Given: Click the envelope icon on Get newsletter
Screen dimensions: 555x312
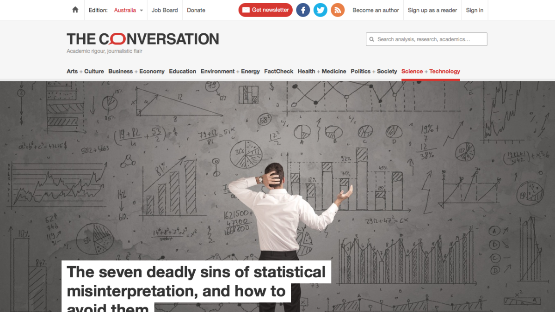Looking at the screenshot, I should pos(247,10).
